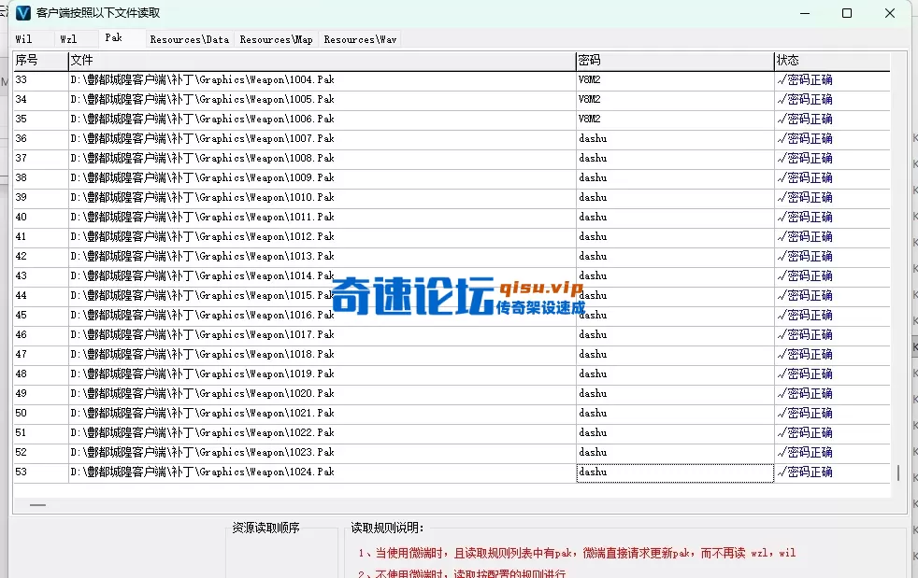Edit the password field in row 53
918x578 pixels.
pos(675,472)
